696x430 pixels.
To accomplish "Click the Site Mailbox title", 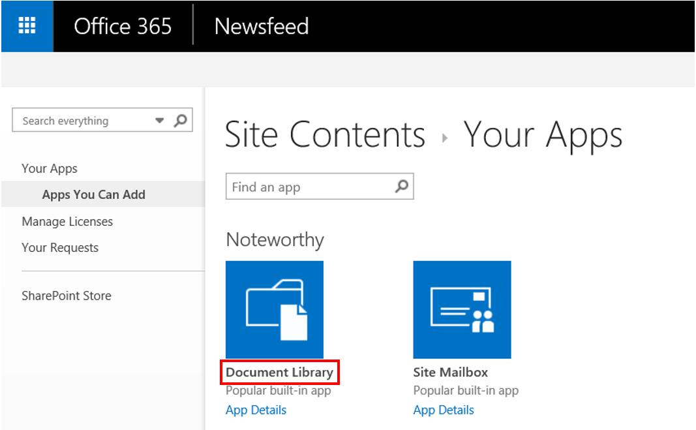I will point(451,372).
